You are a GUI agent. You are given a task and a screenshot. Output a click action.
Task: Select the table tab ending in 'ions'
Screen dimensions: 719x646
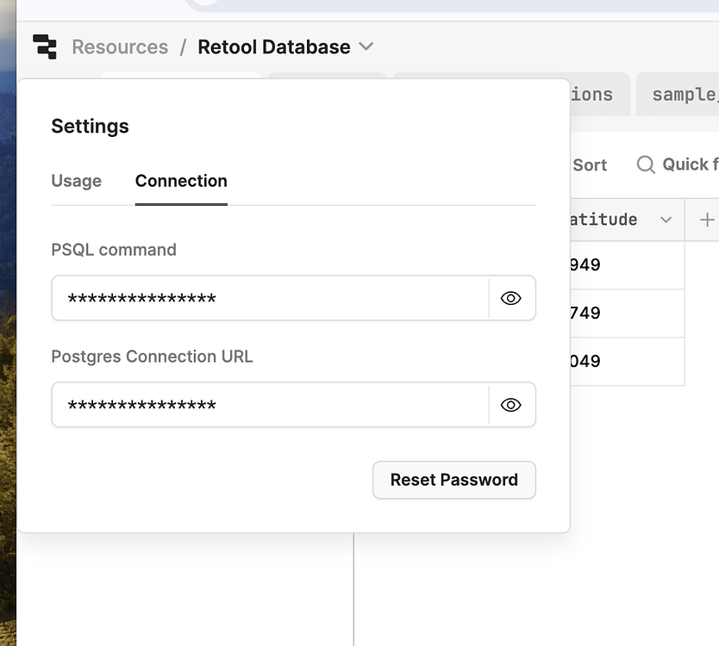coord(600,95)
